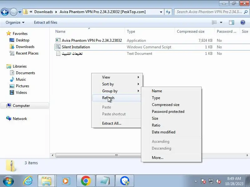Click the muted volume tray icon
This screenshot has height=187, width=250.
tap(218, 181)
